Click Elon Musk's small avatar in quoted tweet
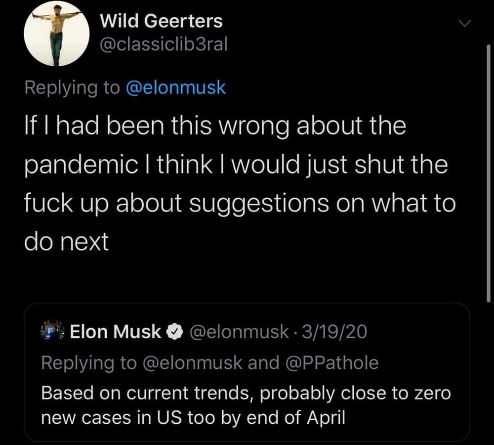The height and width of the screenshot is (445, 494). (52, 331)
